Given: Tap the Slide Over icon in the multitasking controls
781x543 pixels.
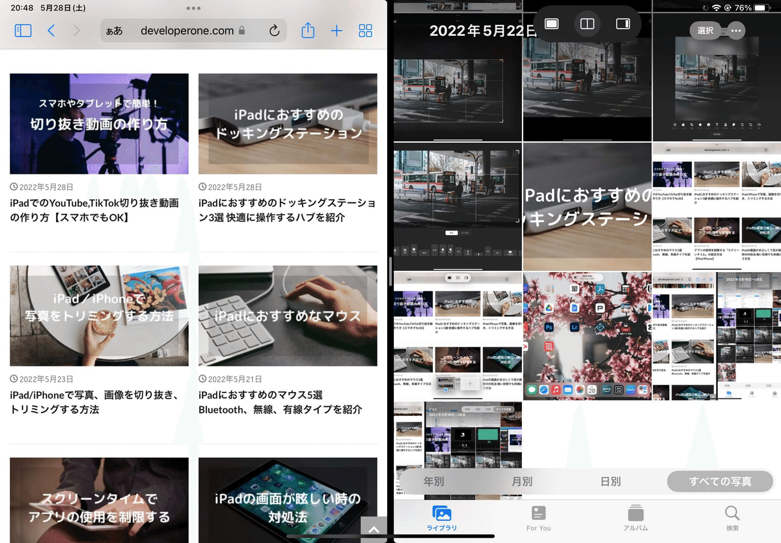Looking at the screenshot, I should click(x=623, y=23).
